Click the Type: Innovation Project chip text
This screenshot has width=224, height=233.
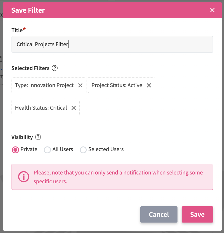[44, 85]
